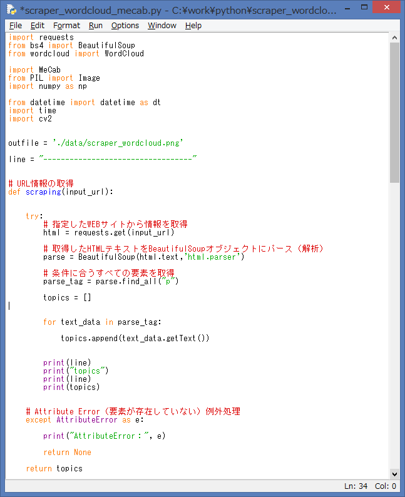Click the IDLE Python icon in title bar
This screenshot has width=405, height=497.
point(11,9)
